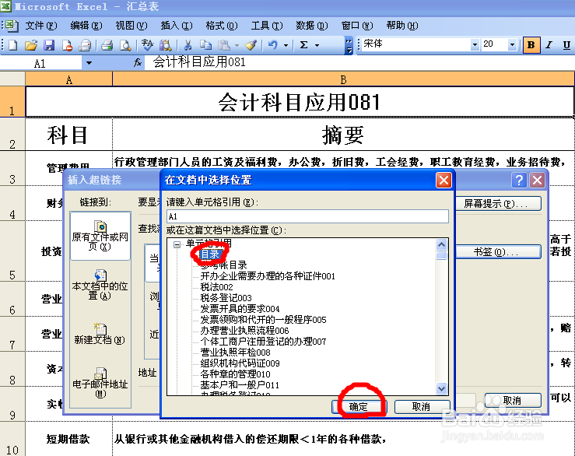Click 取消 in the Select Place dialog
The image size is (575, 456).
click(x=422, y=407)
